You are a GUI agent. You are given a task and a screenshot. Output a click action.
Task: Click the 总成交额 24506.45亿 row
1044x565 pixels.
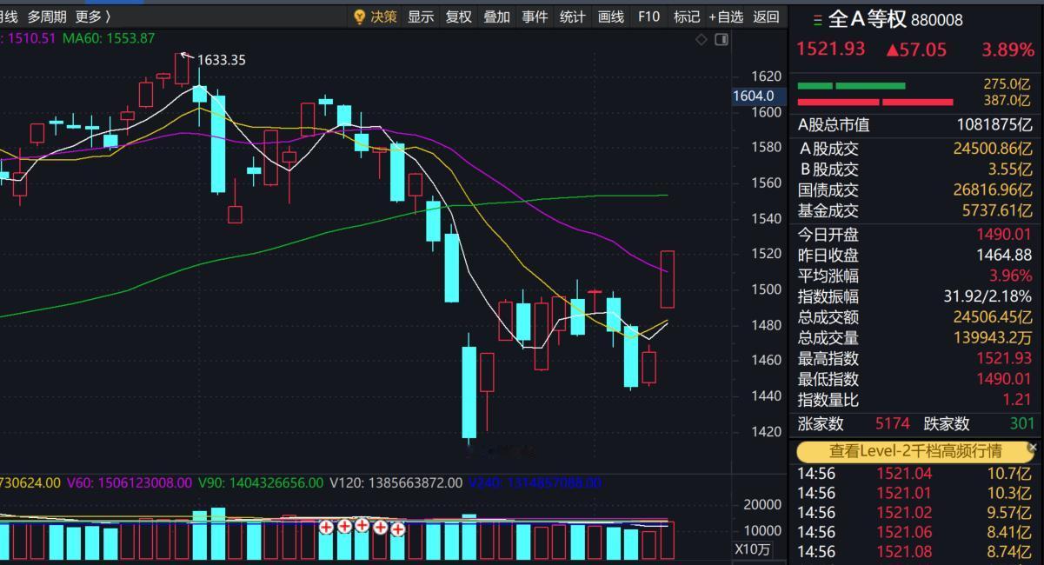click(914, 317)
